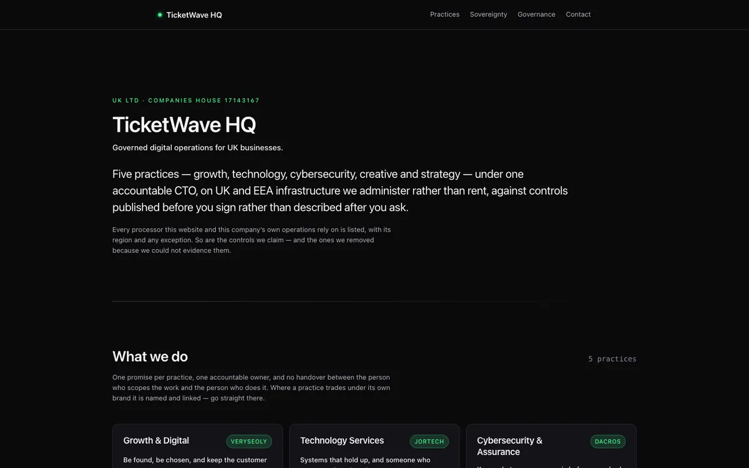
Task: Open the Practices nav item
Action: (444, 14)
